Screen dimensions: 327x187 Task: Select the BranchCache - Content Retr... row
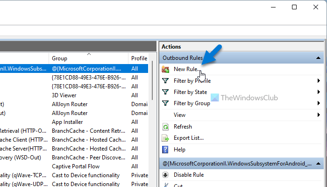coord(74,131)
